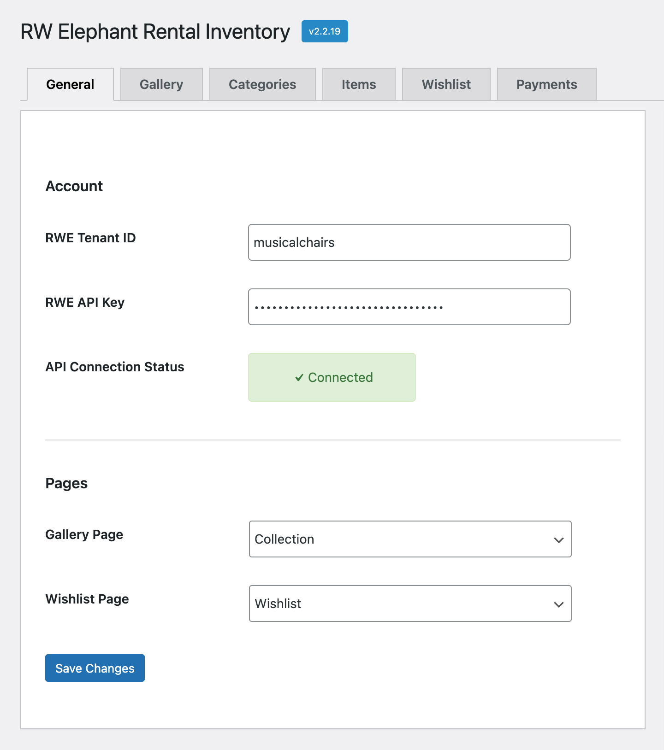Open the Gallery Page dropdown
Image resolution: width=664 pixels, height=750 pixels.
(410, 539)
